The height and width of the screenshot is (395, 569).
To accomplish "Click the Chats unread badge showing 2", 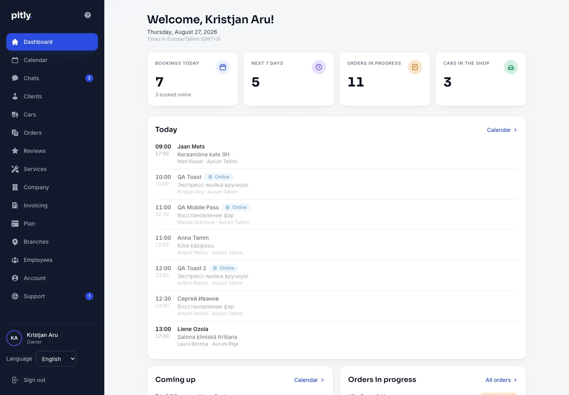I will 89,78.
